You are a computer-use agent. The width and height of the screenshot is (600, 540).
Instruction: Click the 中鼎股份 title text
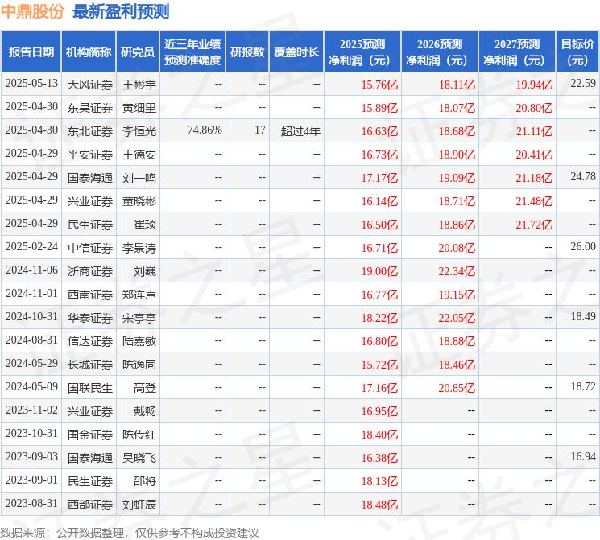click(32, 12)
